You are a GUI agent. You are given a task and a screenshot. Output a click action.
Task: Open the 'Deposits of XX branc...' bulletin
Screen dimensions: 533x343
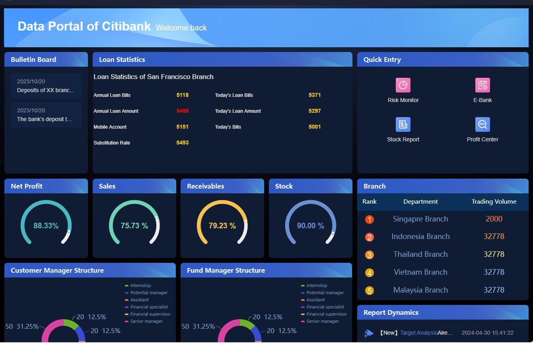(46, 86)
